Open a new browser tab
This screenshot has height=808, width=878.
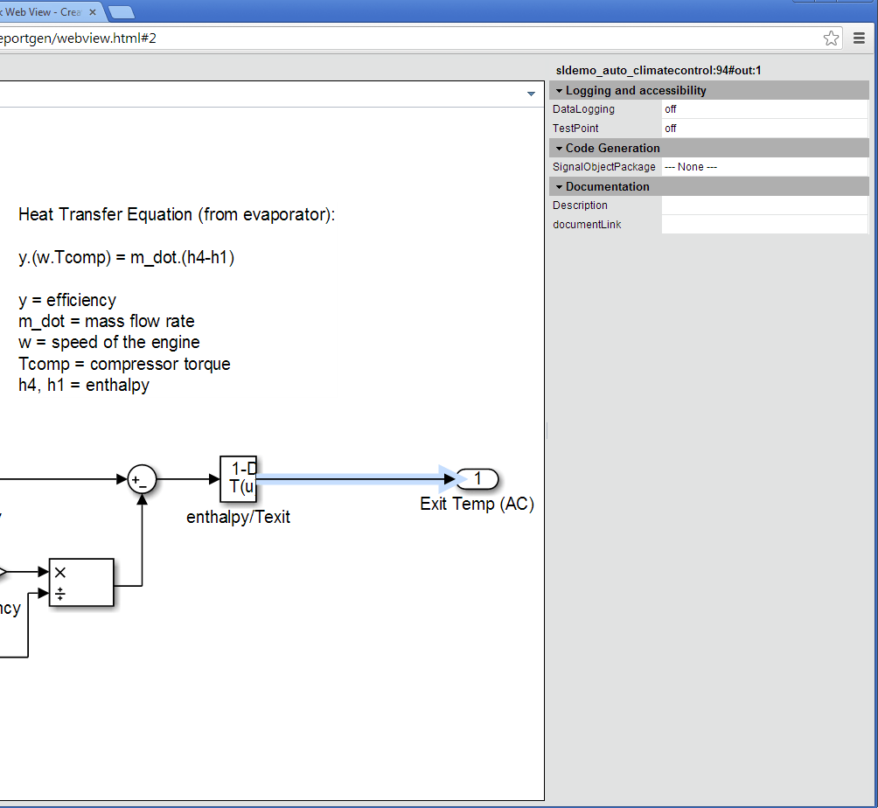click(x=121, y=12)
